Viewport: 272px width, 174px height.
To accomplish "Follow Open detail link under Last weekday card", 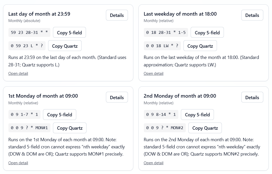I will point(154,74).
